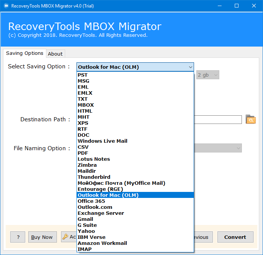Select Outlook.com option
This screenshot has height=255, width=263.
[x=135, y=207]
